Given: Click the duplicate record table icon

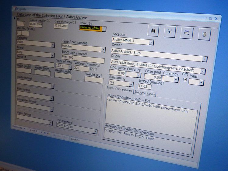Looking at the screenshot, I should pos(186,33).
